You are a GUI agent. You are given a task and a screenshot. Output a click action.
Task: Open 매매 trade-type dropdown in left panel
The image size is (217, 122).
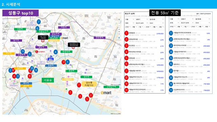click(130, 23)
